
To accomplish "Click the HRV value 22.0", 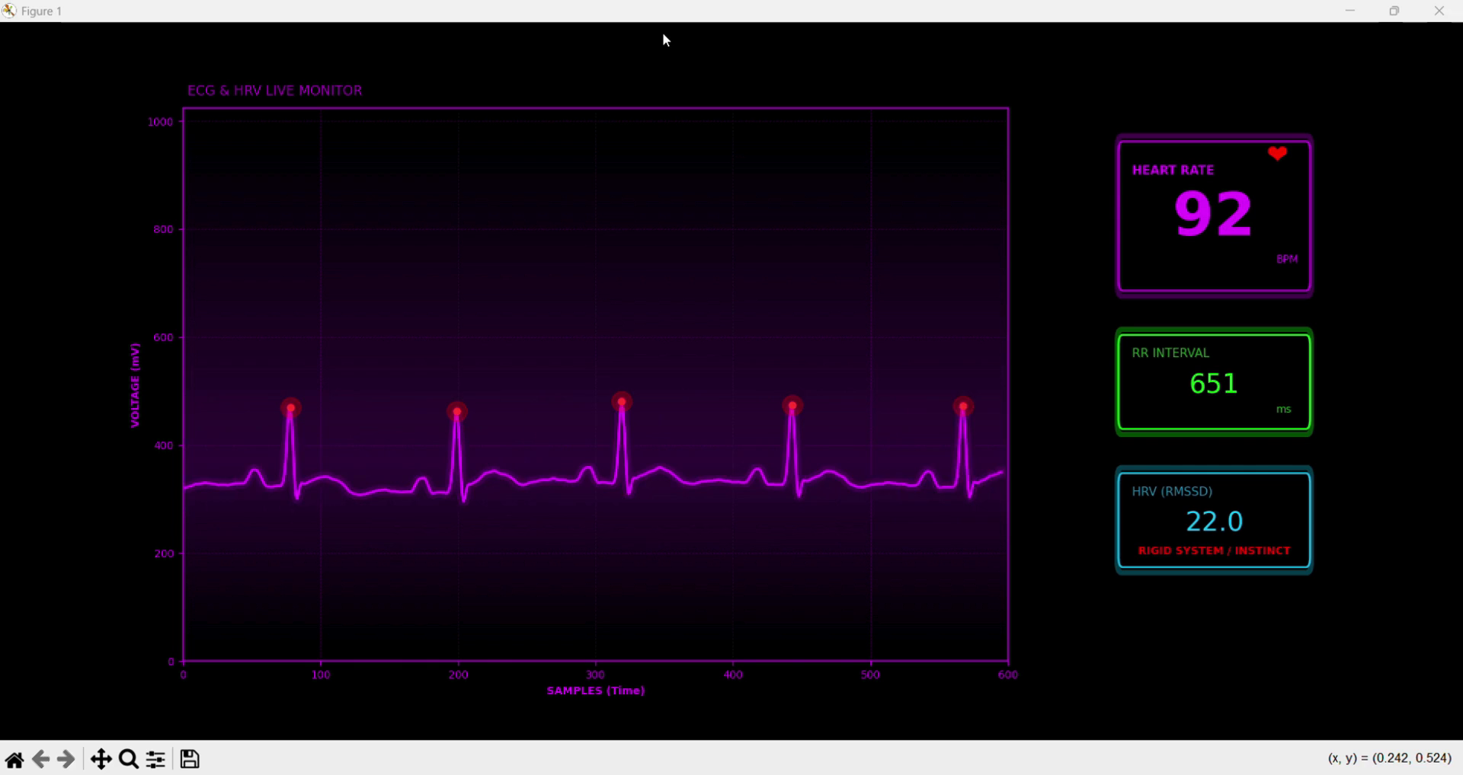I will tap(1214, 521).
